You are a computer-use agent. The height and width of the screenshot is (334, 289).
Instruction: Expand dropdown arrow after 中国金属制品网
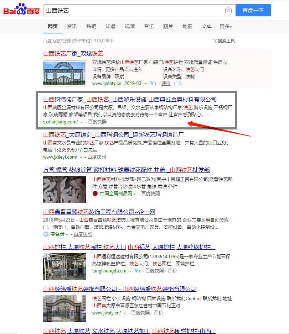point(135,194)
